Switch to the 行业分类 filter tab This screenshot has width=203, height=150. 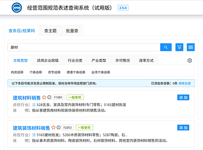[75, 60]
